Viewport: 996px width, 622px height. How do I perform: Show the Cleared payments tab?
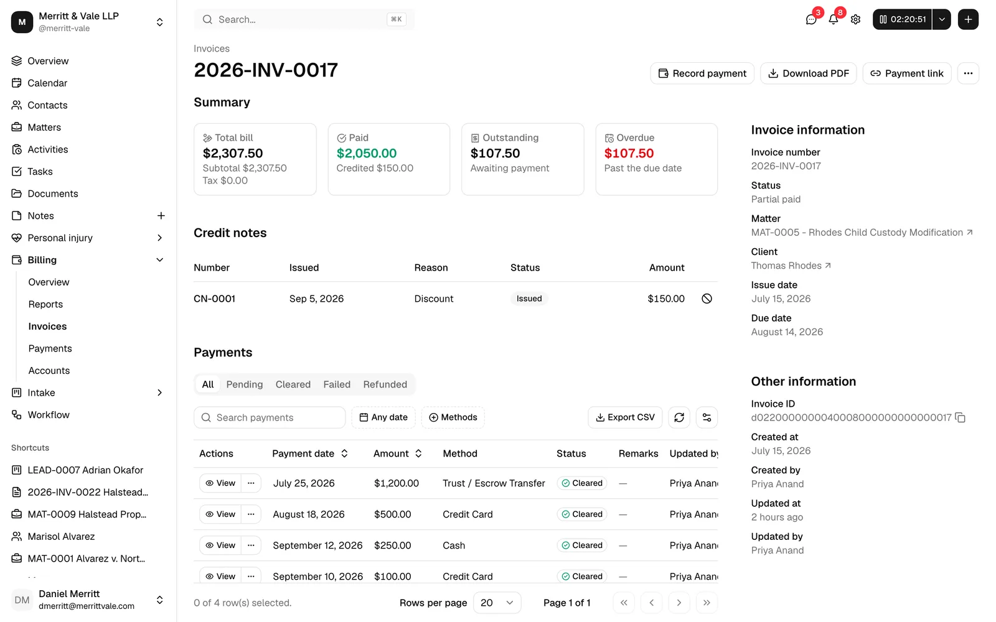[293, 384]
